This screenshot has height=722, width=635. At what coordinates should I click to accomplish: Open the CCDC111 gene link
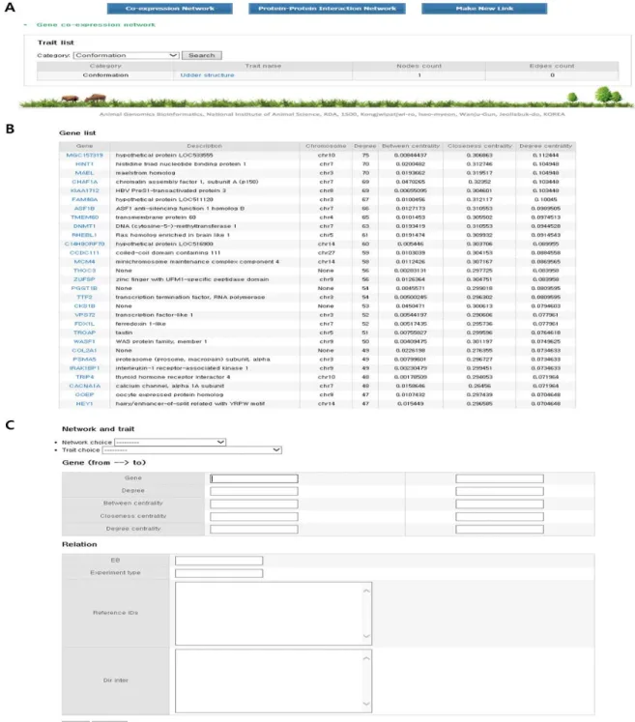tap(84, 253)
